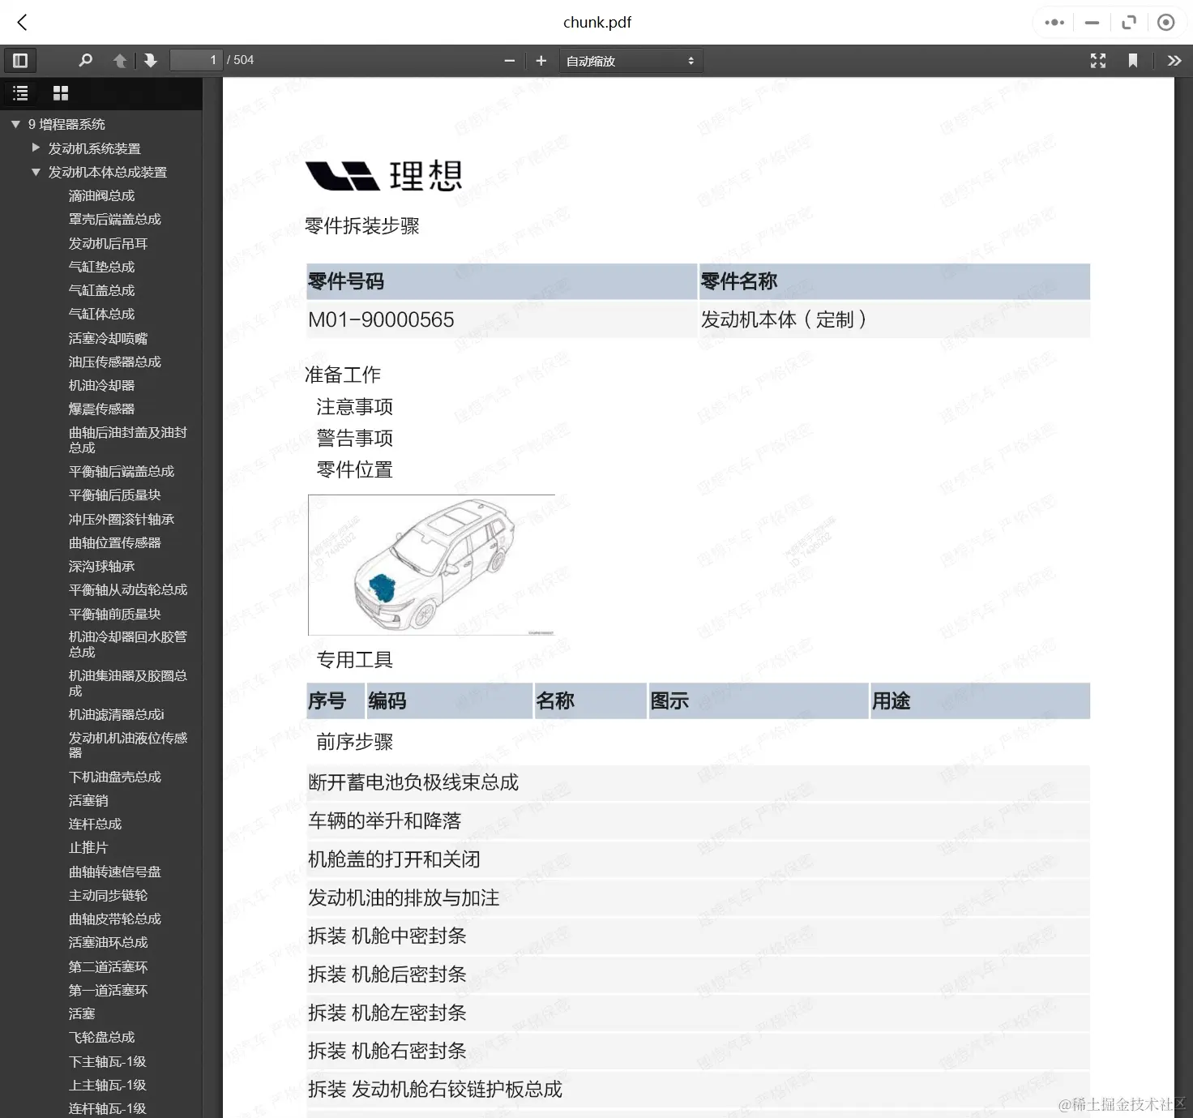Zoom in on the PDF page

pos(541,60)
